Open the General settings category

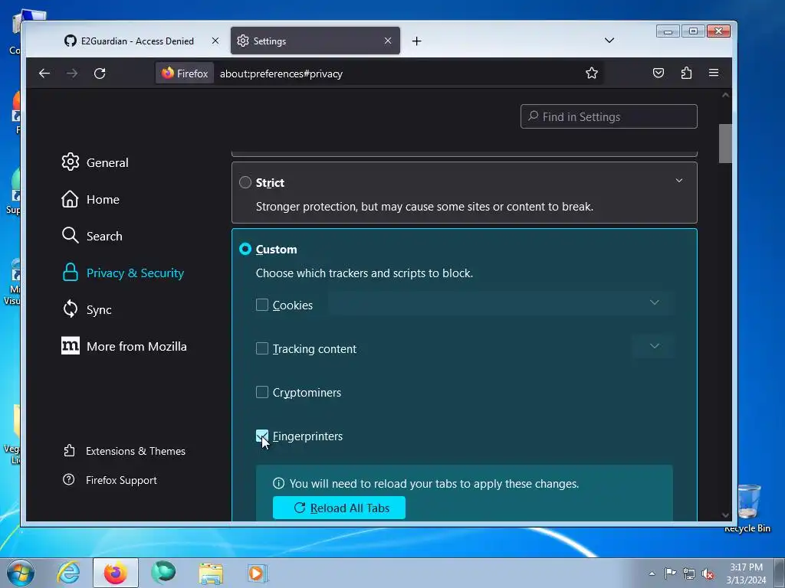coord(95,162)
